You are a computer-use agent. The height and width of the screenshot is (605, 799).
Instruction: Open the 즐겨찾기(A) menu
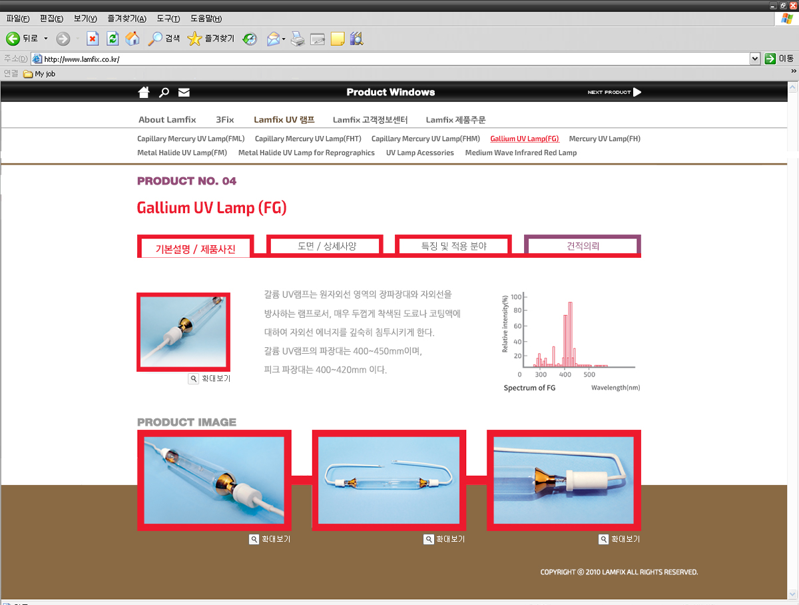(127, 19)
